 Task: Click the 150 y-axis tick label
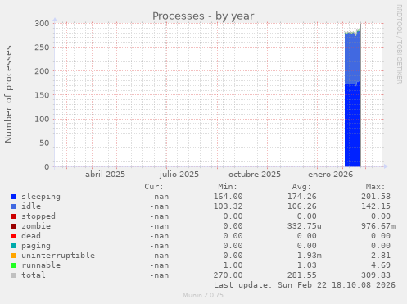pyautogui.click(x=42, y=95)
